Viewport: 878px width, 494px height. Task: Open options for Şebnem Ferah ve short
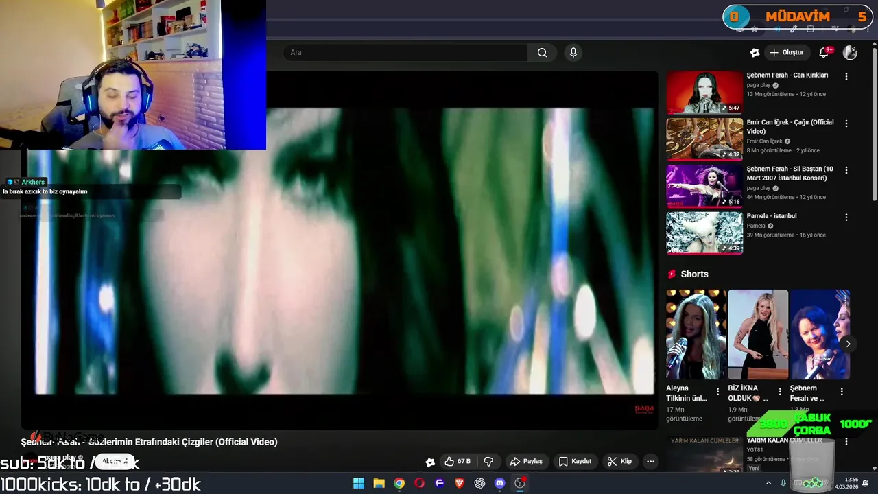[842, 392]
